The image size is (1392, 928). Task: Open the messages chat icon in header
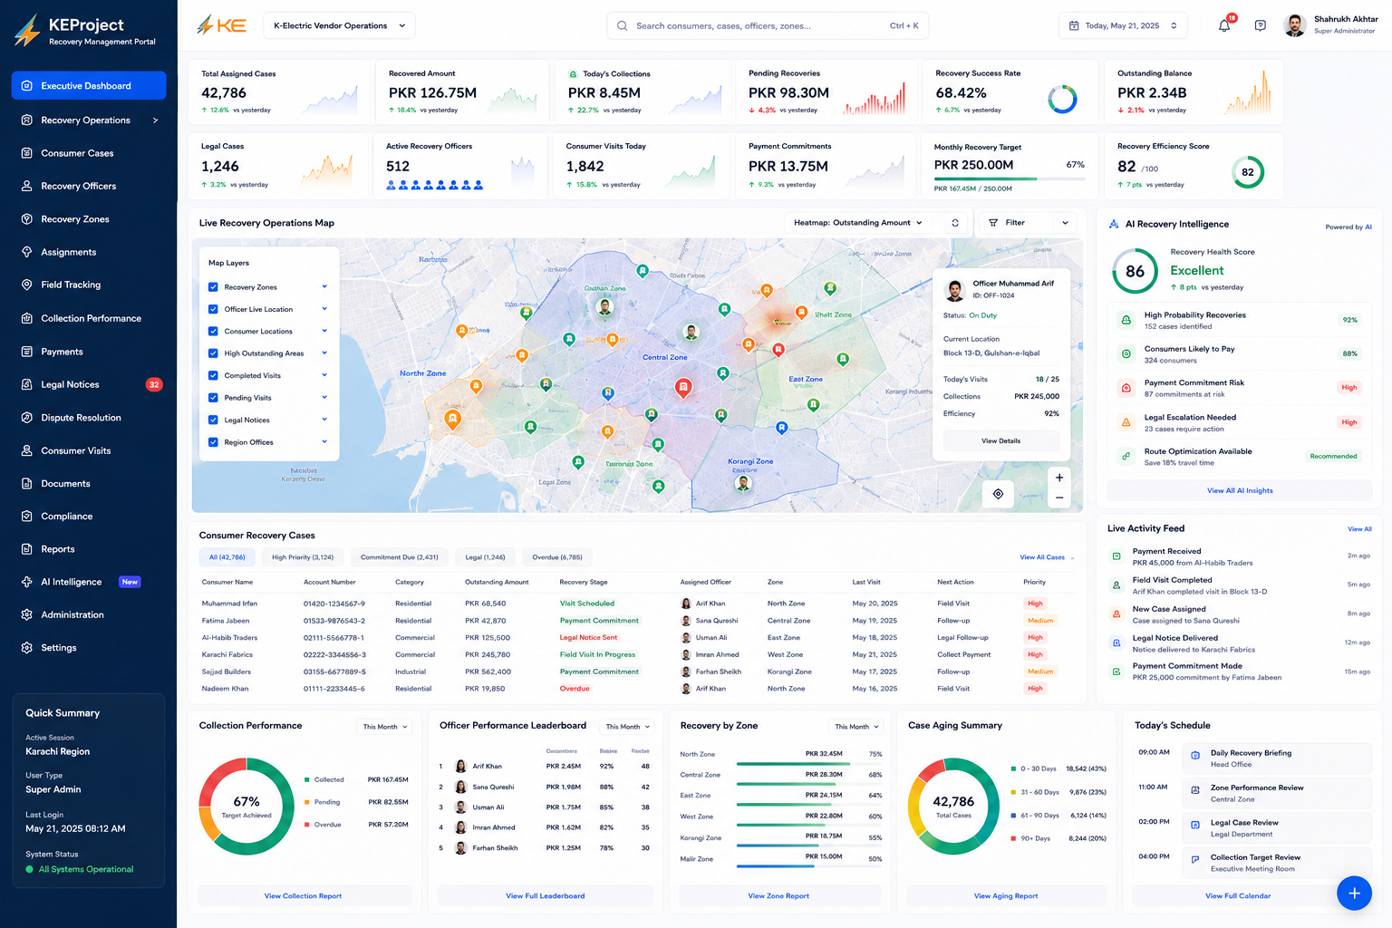1260,25
